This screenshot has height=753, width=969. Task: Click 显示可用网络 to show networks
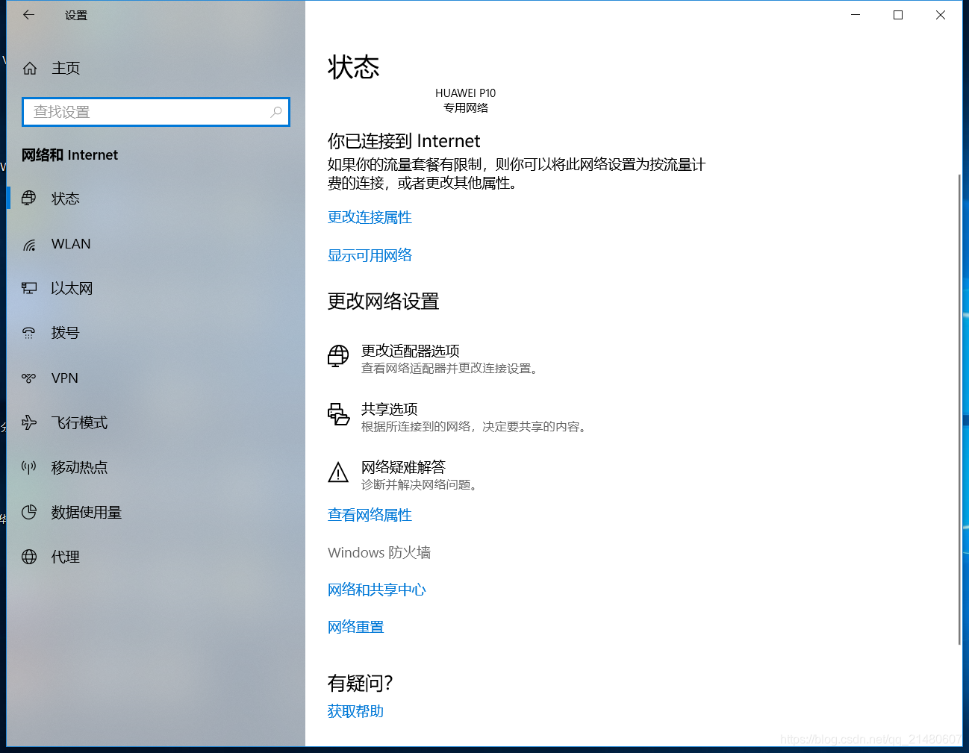tap(370, 255)
